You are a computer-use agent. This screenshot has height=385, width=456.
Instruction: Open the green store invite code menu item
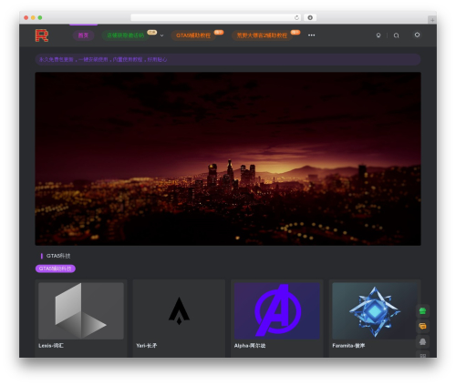(x=125, y=35)
